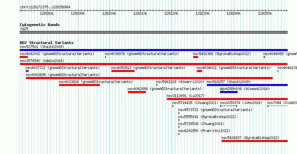Click nsv3113091 (Lu2017) label
Screen dimensions: 297x154
pyautogui.click(x=186, y=96)
